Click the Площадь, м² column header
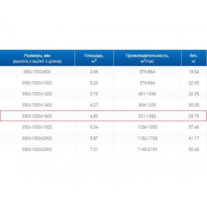This screenshot has height=207, width=207. coord(94,58)
